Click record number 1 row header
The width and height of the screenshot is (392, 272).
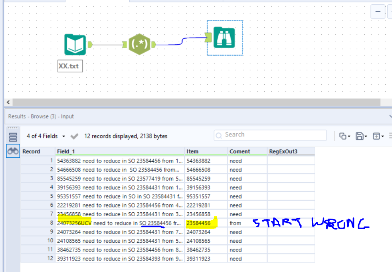tap(38, 161)
